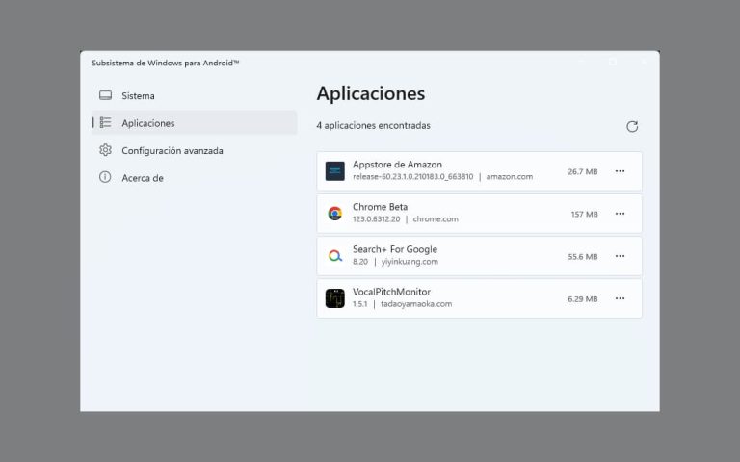Click the chrome.com publisher text
Screen dimensions: 740x462
(x=436, y=219)
